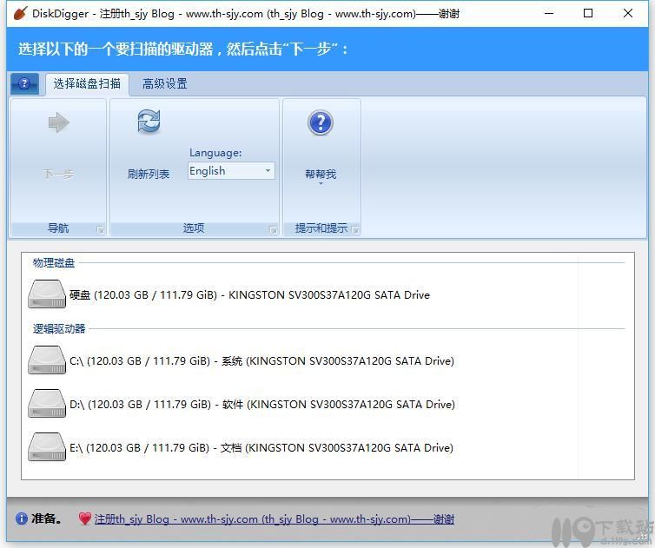This screenshot has height=548, width=655.
Task: Click the 准备。 status text
Action: tap(47, 518)
